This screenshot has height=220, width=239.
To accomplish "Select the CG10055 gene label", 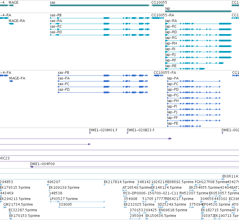I will [x=159, y=3].
